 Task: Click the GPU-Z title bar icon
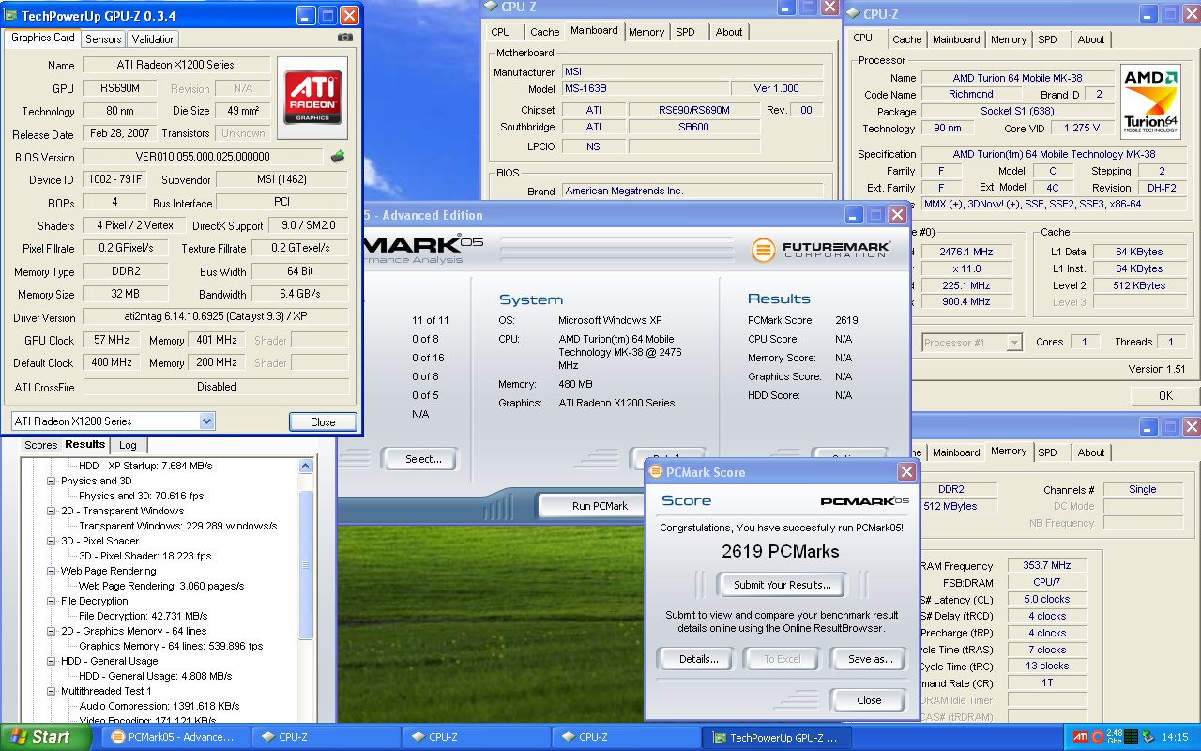click(11, 16)
